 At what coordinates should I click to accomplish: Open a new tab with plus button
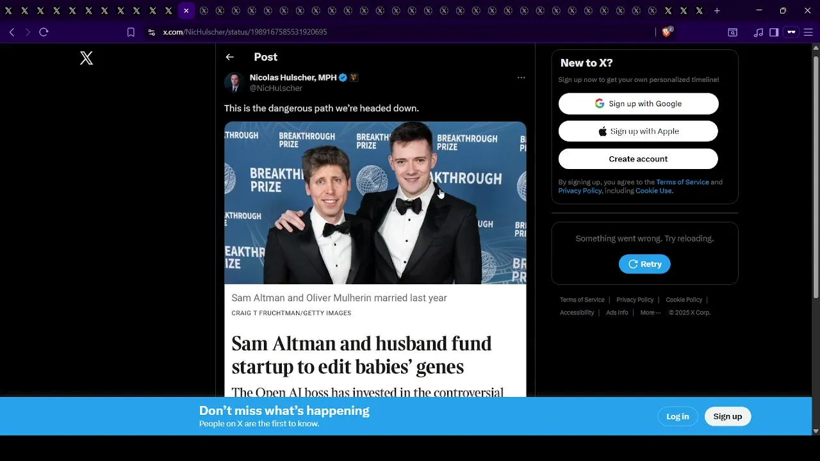[x=717, y=11]
